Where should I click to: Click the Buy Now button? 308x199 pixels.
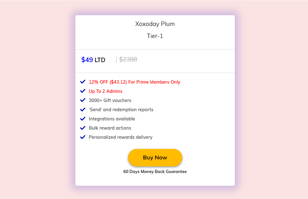tap(155, 157)
